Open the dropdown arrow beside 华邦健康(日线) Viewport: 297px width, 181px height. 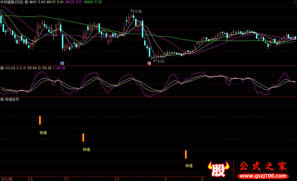click(27, 2)
